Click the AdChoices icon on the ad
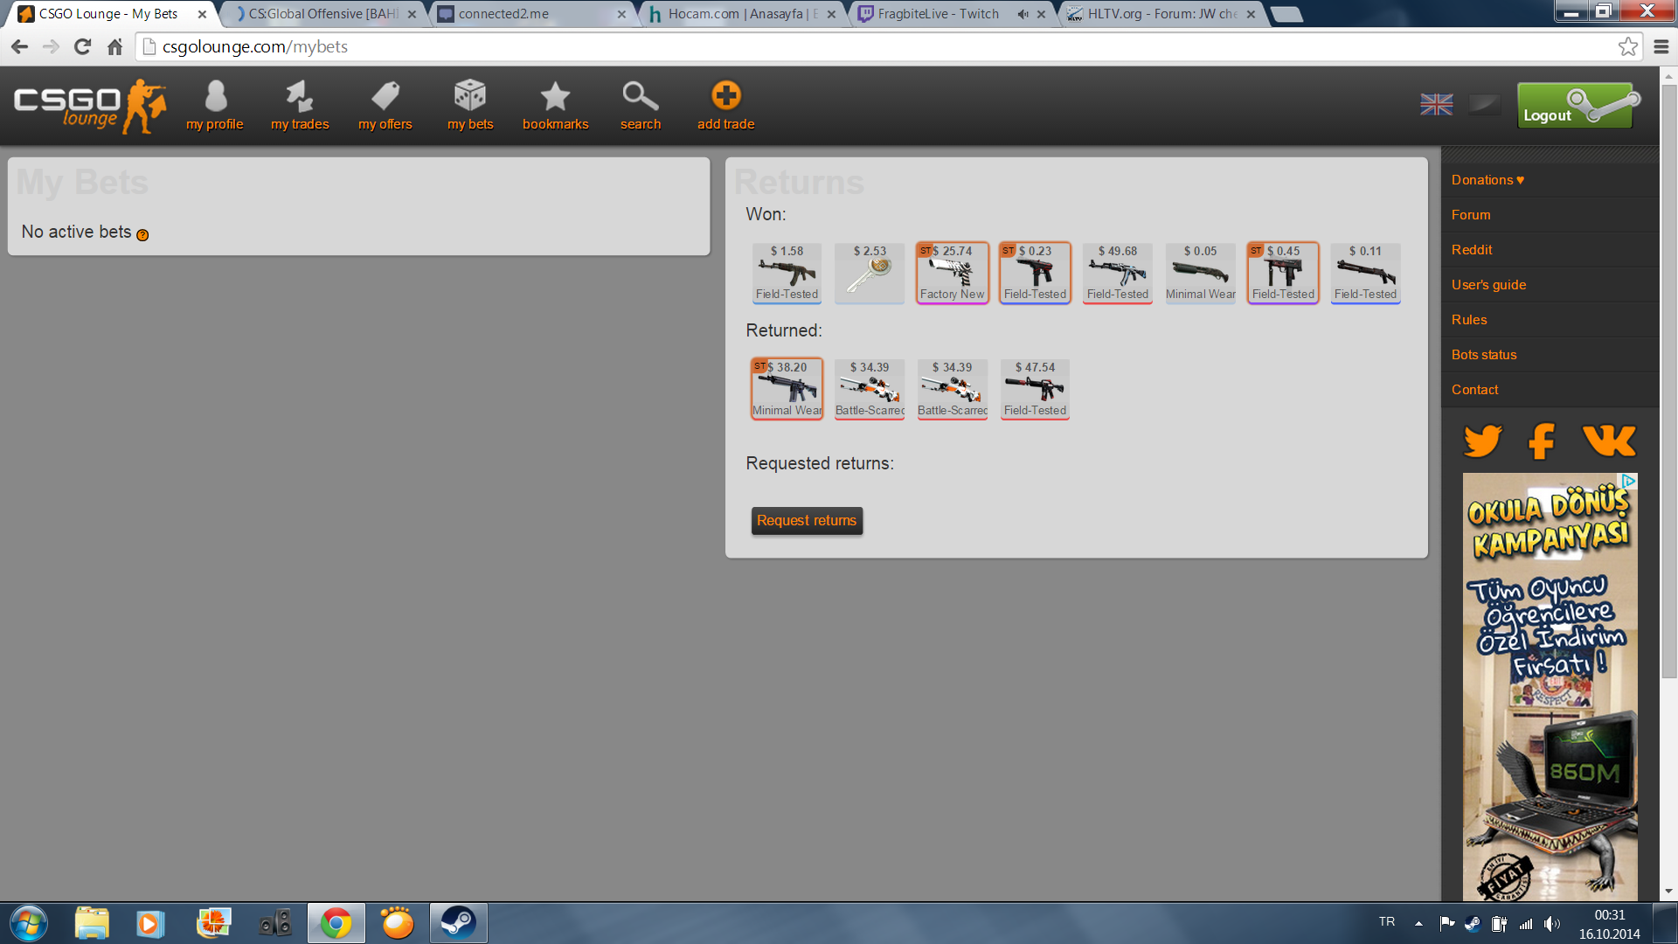 (x=1629, y=481)
